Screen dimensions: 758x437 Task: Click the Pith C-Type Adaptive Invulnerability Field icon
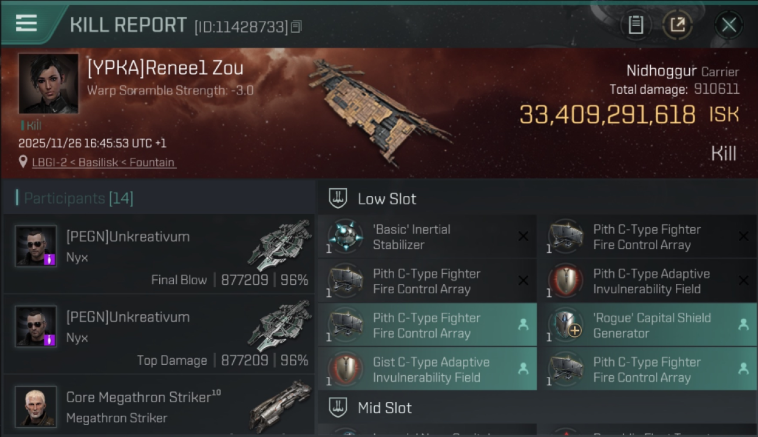point(566,281)
